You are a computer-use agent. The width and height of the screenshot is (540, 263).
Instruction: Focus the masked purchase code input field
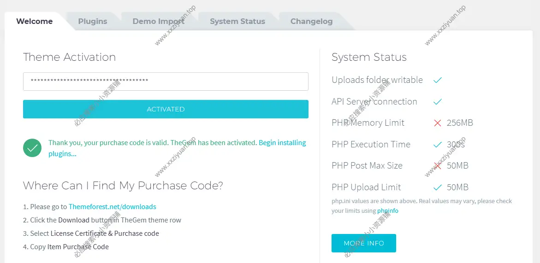(x=166, y=82)
